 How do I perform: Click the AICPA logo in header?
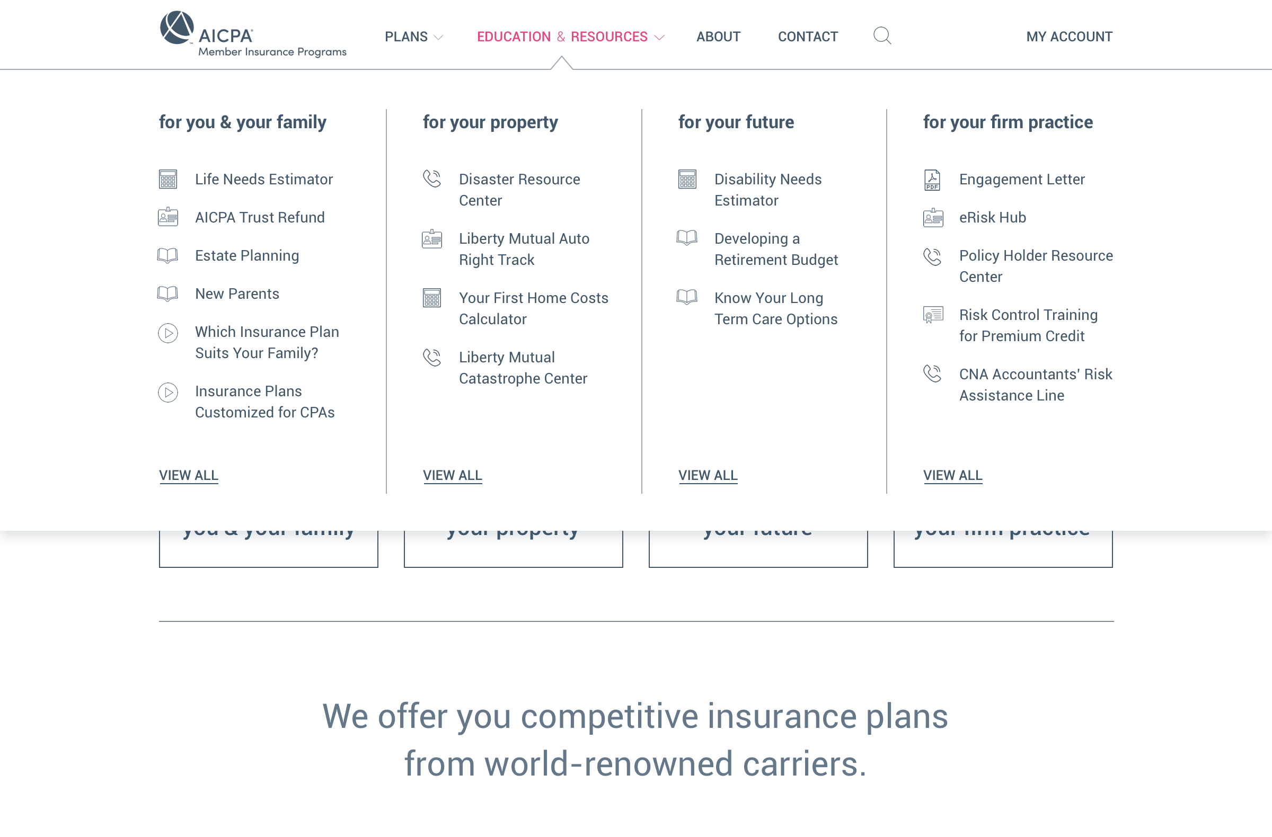pyautogui.click(x=252, y=35)
